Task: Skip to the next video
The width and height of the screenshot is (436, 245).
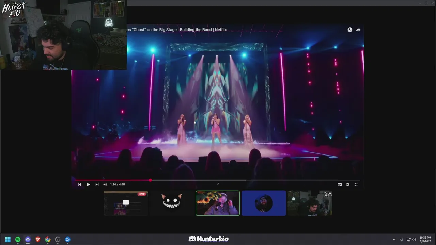Action: [97, 184]
